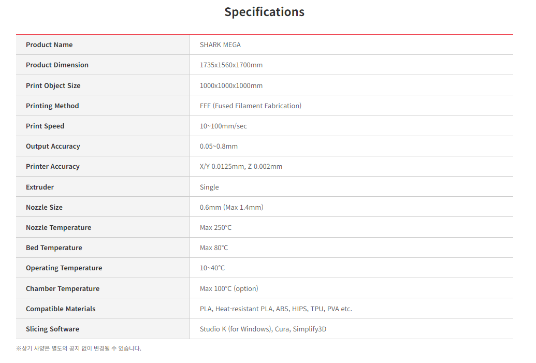The image size is (536, 363).
Task: Click the Printing Method label
Action: point(52,106)
